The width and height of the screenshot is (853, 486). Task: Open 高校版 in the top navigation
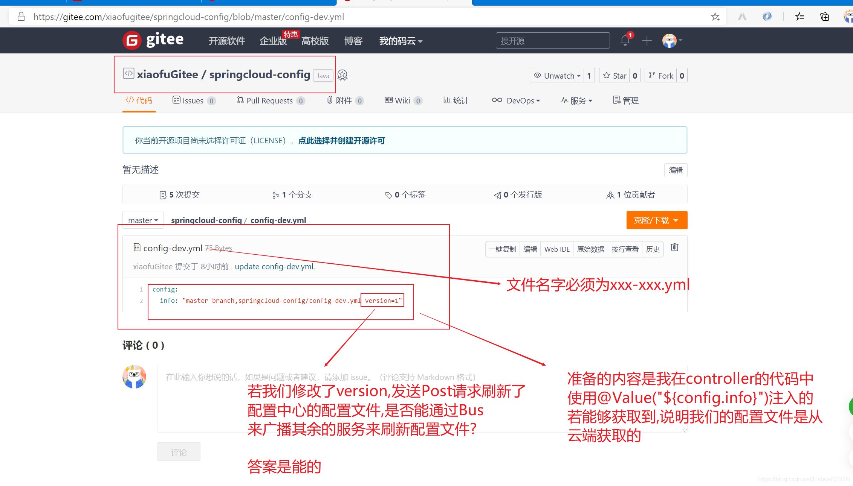[x=315, y=41]
